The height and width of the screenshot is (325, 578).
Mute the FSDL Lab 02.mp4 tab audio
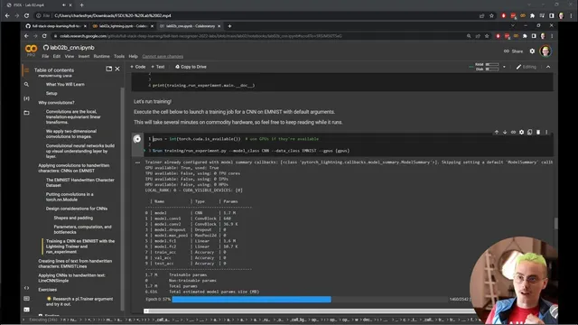(x=64, y=5)
